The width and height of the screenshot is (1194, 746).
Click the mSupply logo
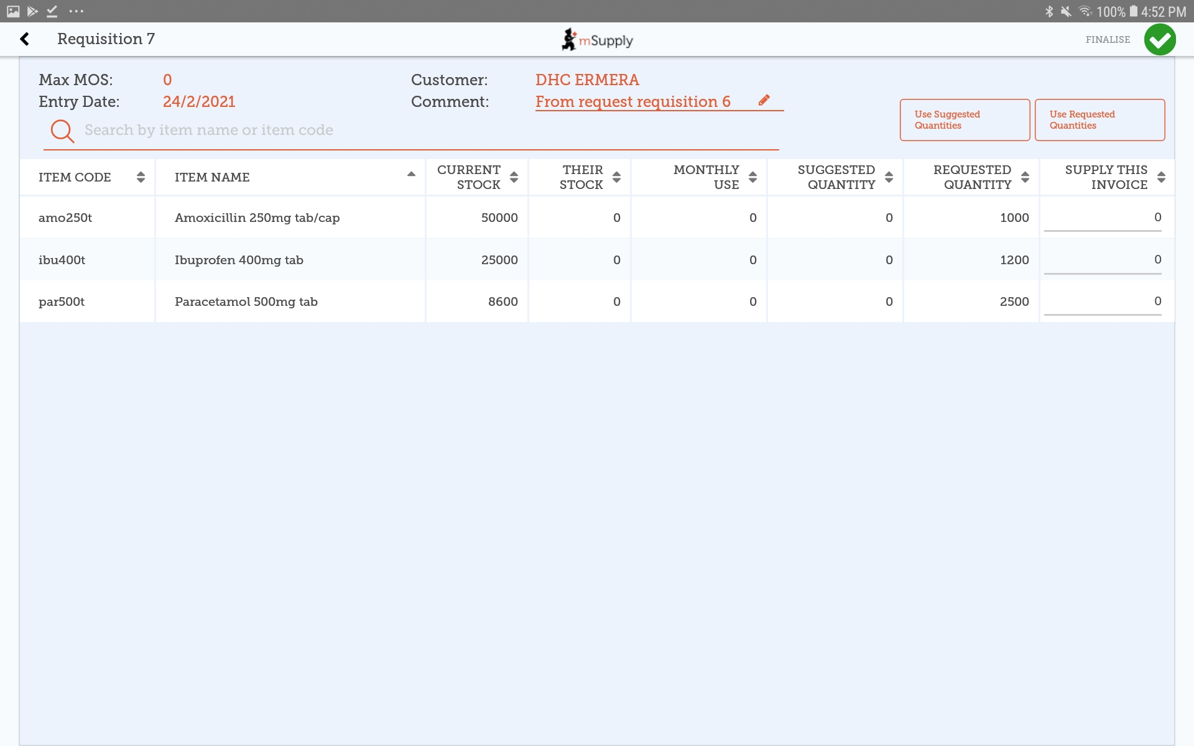(x=597, y=40)
